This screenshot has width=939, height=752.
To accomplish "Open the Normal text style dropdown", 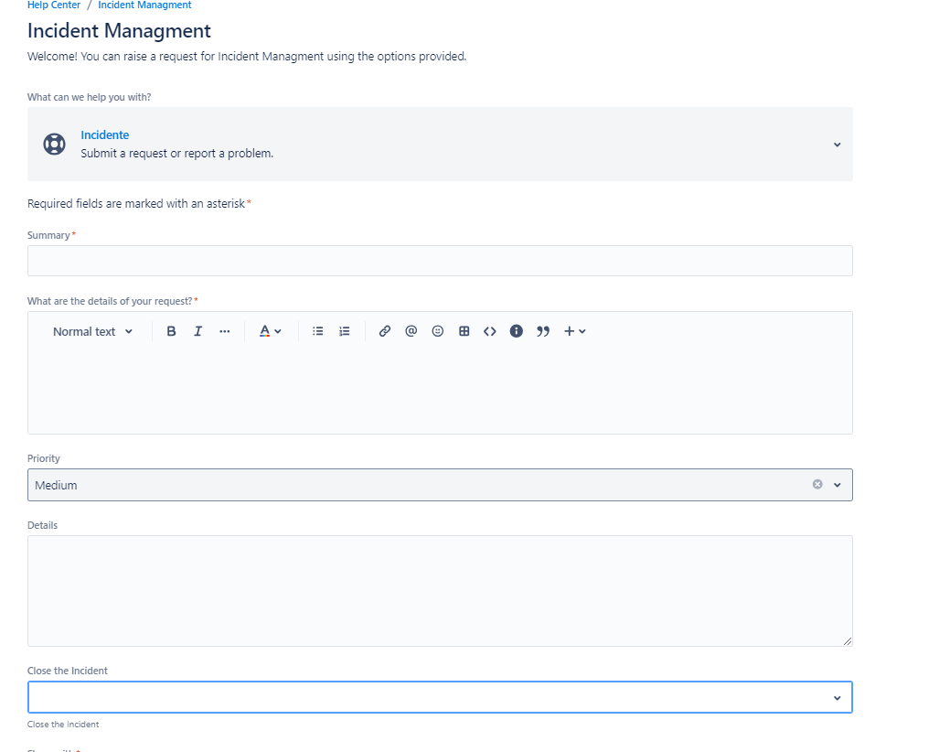I will point(91,331).
